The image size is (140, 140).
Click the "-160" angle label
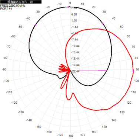(49, 132)
